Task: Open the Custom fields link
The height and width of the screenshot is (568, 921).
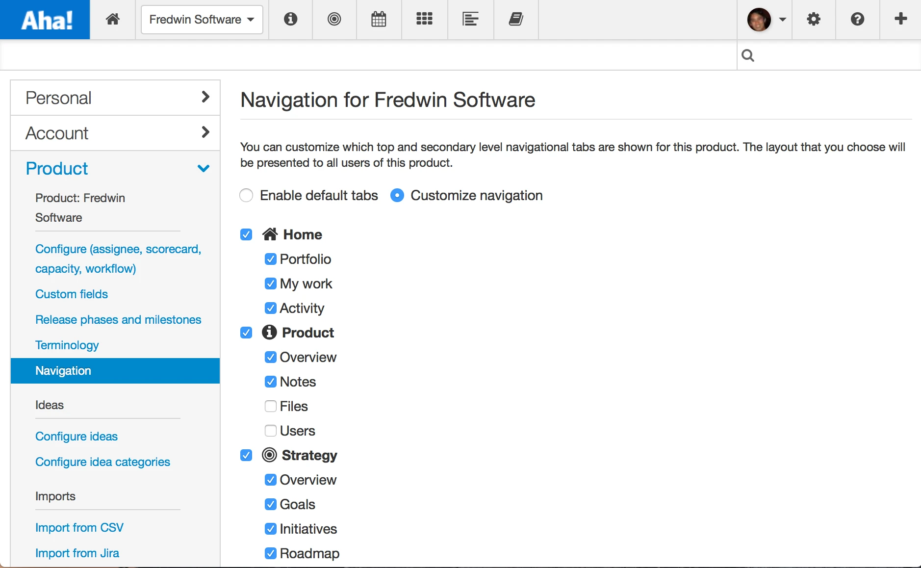Action: click(x=72, y=294)
